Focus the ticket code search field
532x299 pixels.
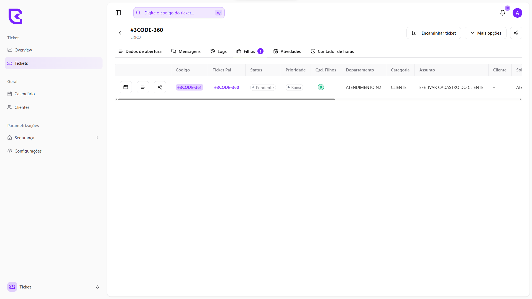[179, 13]
